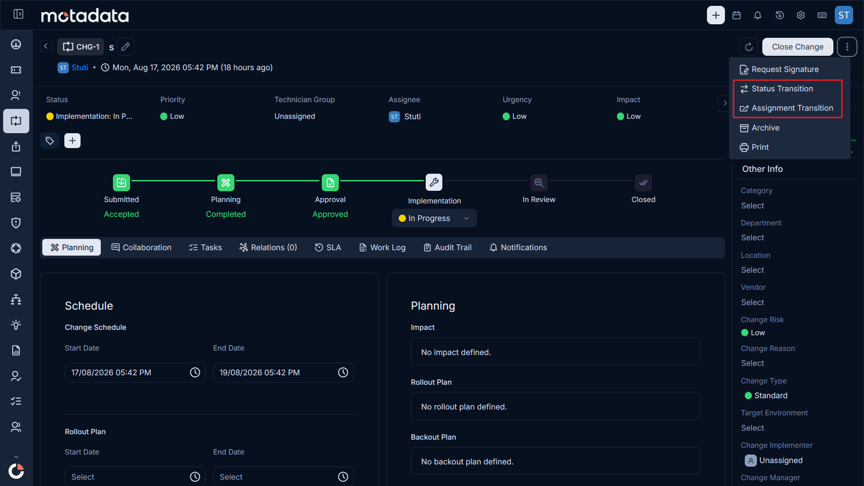Image resolution: width=864 pixels, height=486 pixels.
Task: Click the CHG-1 change ID badge
Action: coord(81,47)
